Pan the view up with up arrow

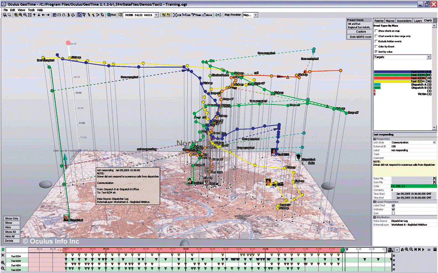point(34,15)
